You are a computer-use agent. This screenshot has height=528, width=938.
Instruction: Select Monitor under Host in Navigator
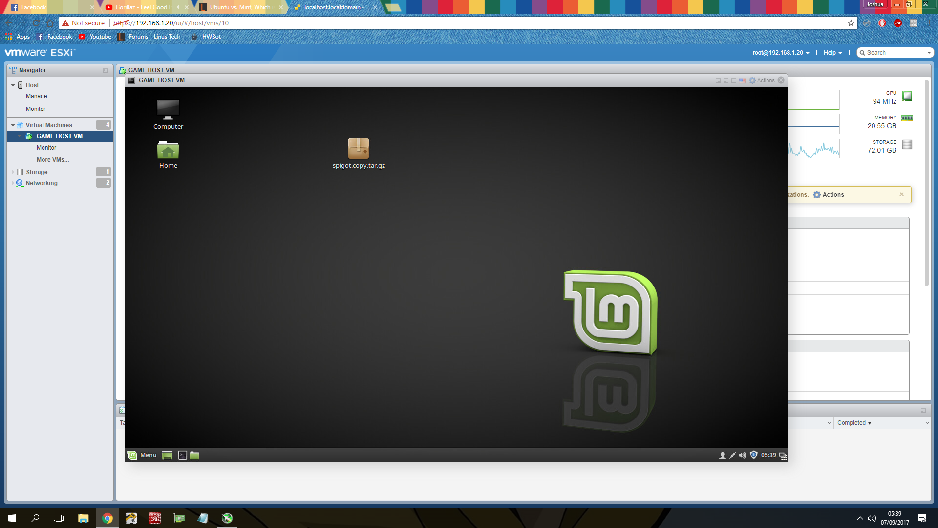click(x=36, y=109)
